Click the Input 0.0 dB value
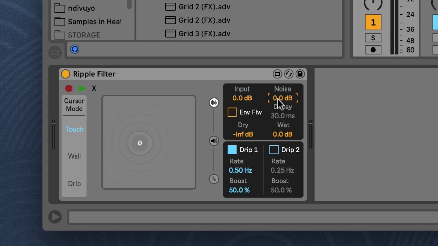438x246 pixels. 242,98
